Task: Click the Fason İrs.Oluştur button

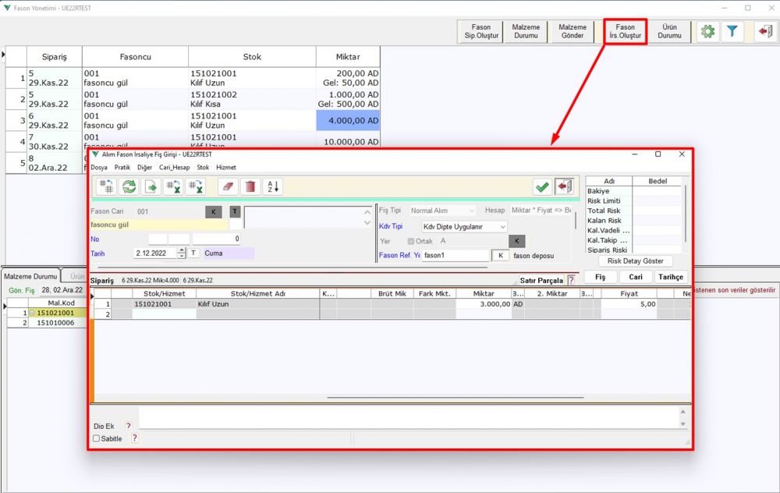Action: [x=625, y=32]
